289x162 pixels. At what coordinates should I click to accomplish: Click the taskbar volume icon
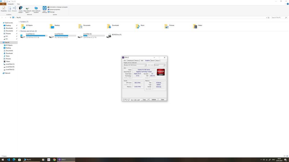(x=264, y=160)
